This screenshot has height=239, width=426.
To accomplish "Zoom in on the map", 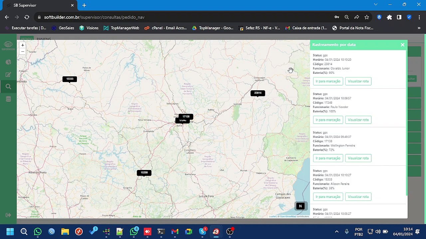I will (x=23, y=45).
